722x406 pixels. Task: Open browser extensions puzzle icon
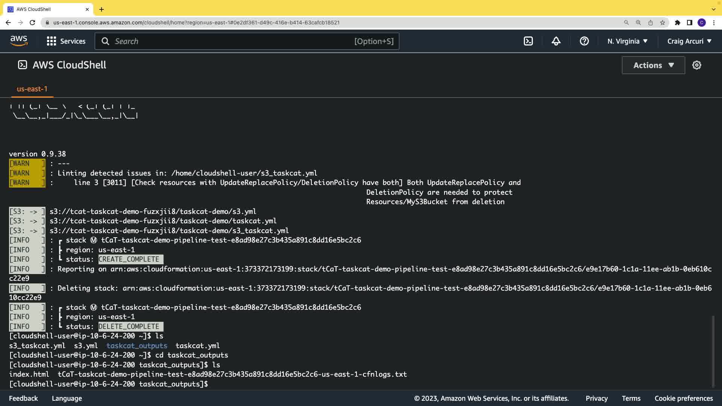point(678,23)
